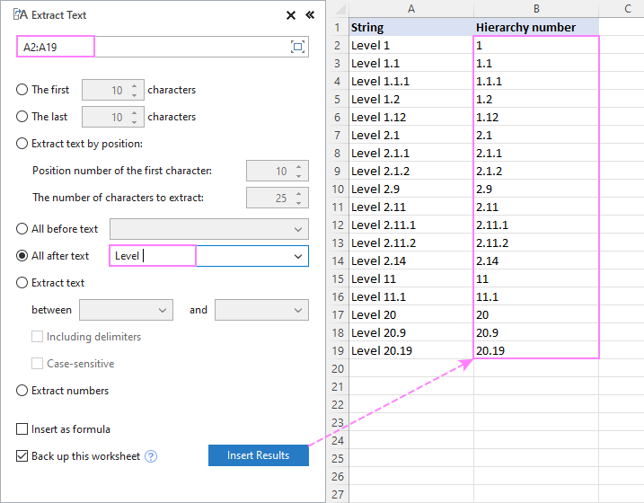
Task: Select column B cell '20.9'
Action: coord(536,332)
